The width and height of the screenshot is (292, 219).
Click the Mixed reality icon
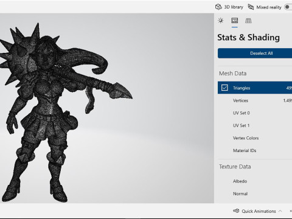251,7
